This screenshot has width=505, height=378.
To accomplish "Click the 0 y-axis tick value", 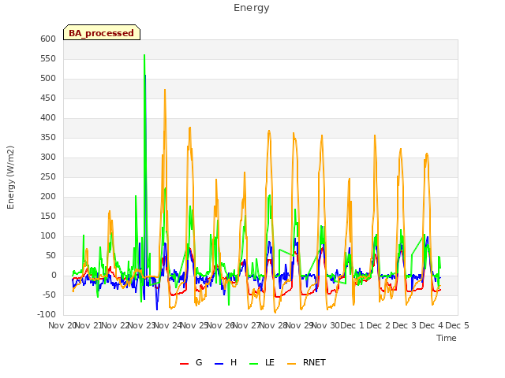I will [54, 276].
